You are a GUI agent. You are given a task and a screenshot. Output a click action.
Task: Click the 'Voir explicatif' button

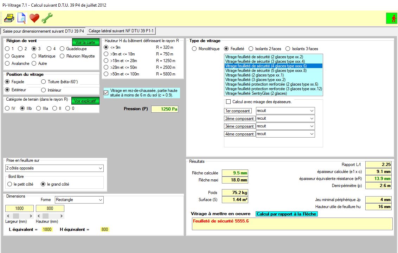coord(85,101)
